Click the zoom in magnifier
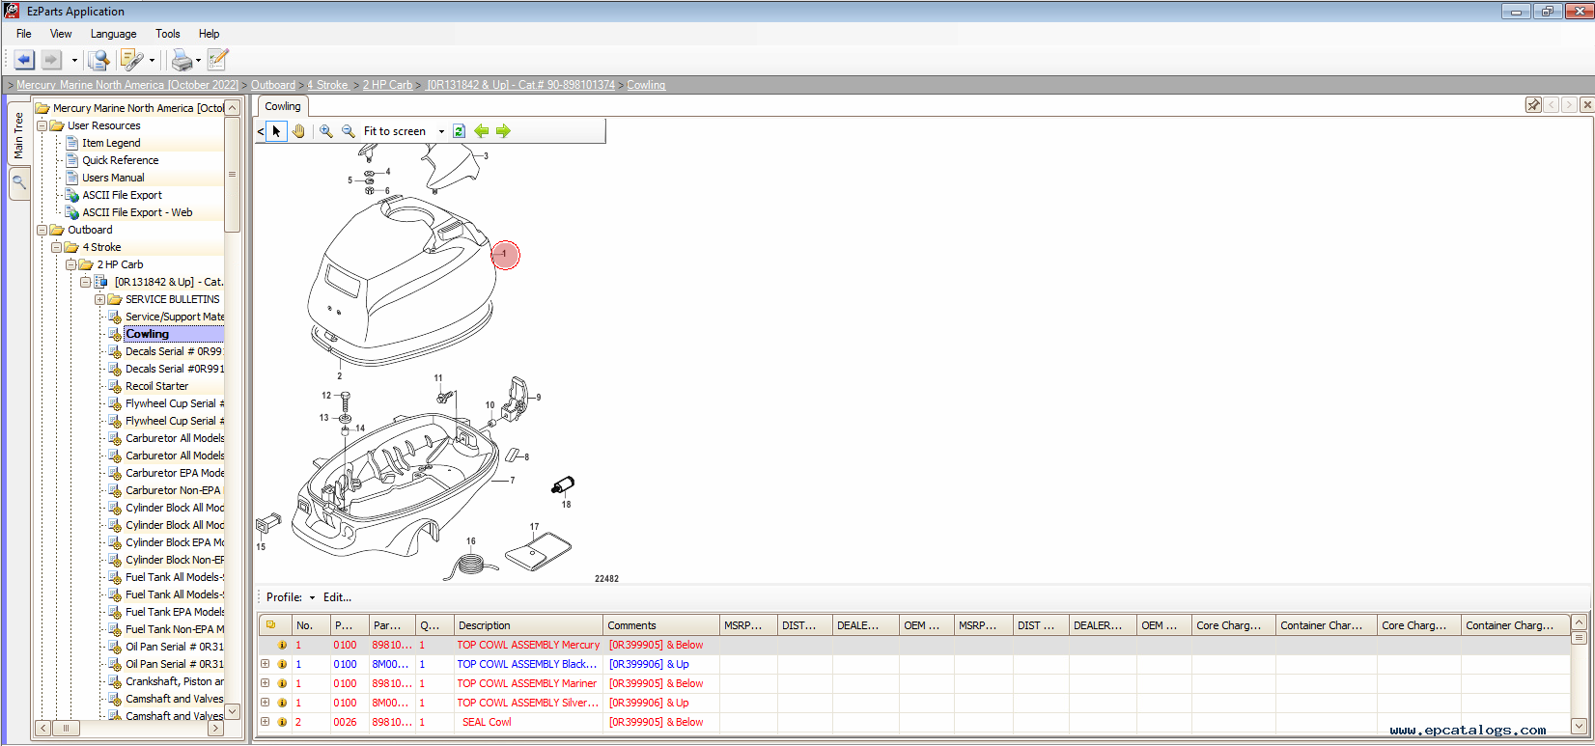This screenshot has height=746, width=1595. pyautogui.click(x=326, y=131)
